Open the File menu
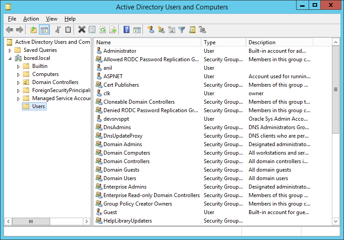Screen dimensions: 344x240 pyautogui.click(x=12, y=19)
